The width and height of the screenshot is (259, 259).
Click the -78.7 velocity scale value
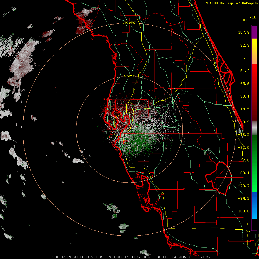coord(244,186)
